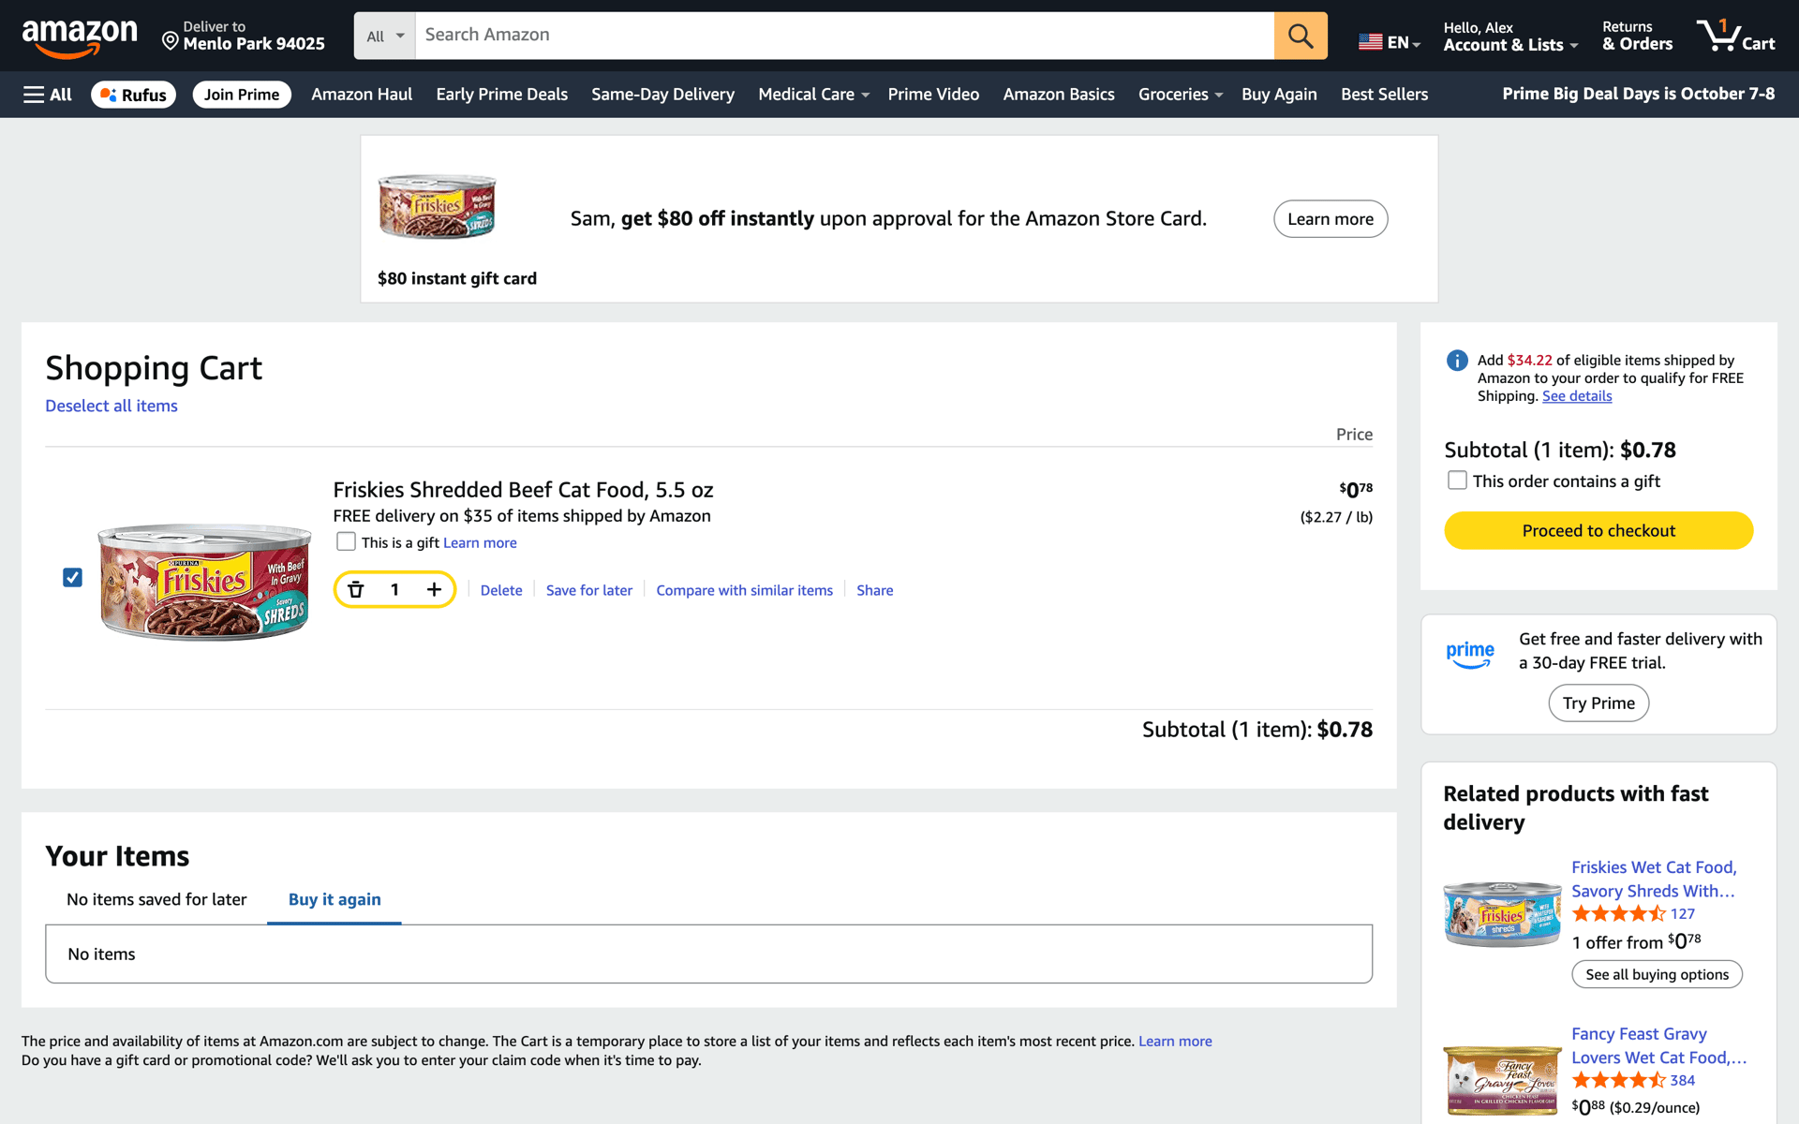Open Amazon Haul nav item
The image size is (1799, 1124).
(x=362, y=95)
